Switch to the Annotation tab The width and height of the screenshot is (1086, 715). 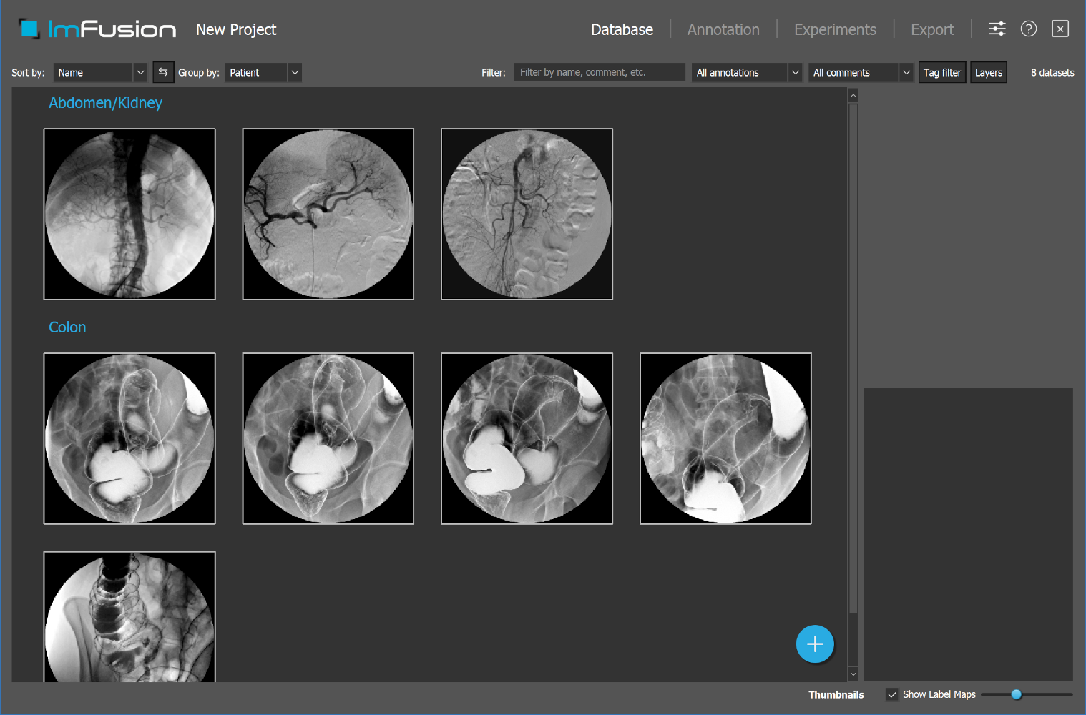[723, 29]
